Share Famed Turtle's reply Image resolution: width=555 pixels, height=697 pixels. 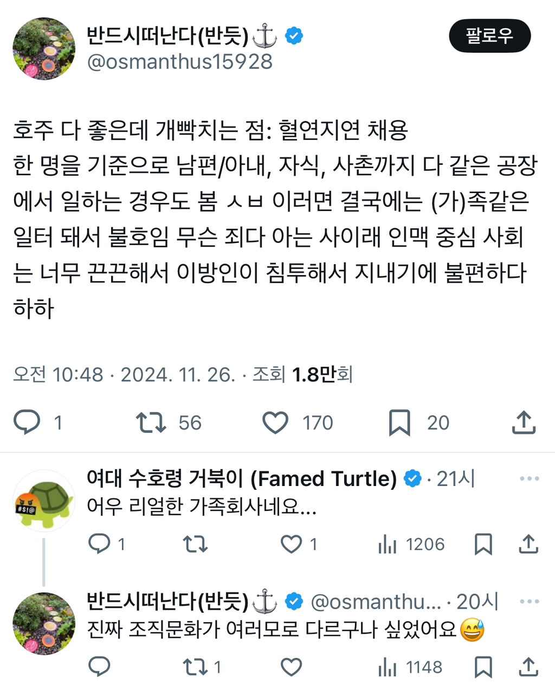529,544
